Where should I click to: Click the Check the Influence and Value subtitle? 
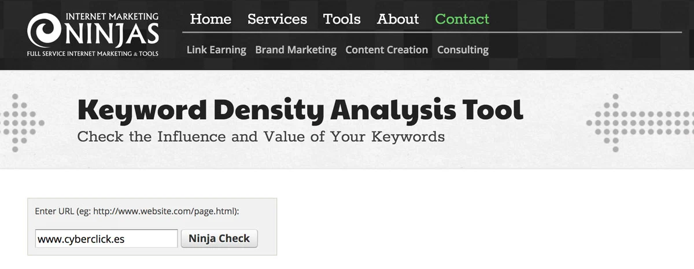[x=261, y=138]
